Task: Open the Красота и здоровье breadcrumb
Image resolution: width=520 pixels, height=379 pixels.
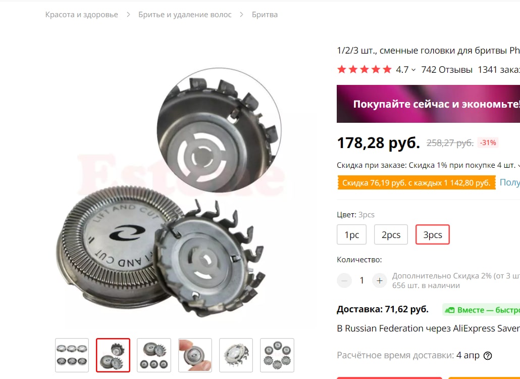Action: click(x=82, y=15)
